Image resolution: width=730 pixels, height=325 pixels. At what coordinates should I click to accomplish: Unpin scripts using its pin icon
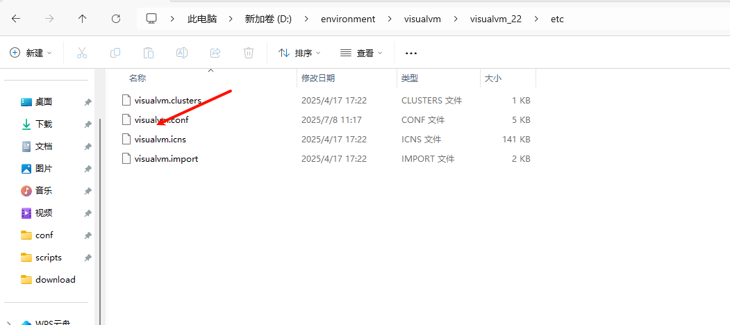click(88, 258)
